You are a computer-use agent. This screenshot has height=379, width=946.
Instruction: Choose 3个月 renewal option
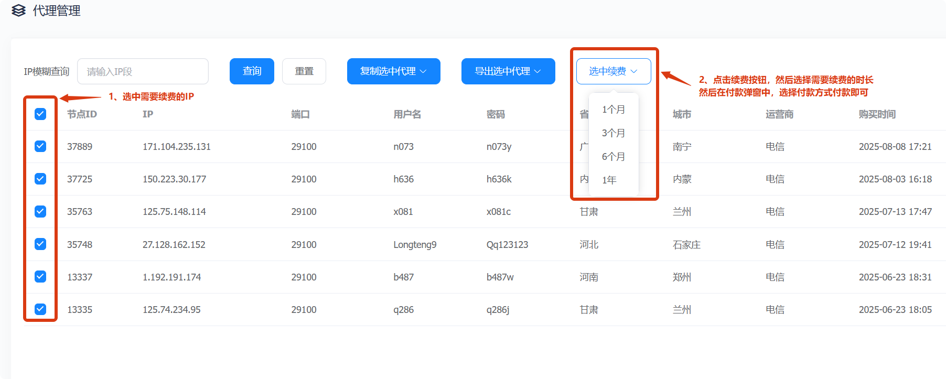(614, 133)
